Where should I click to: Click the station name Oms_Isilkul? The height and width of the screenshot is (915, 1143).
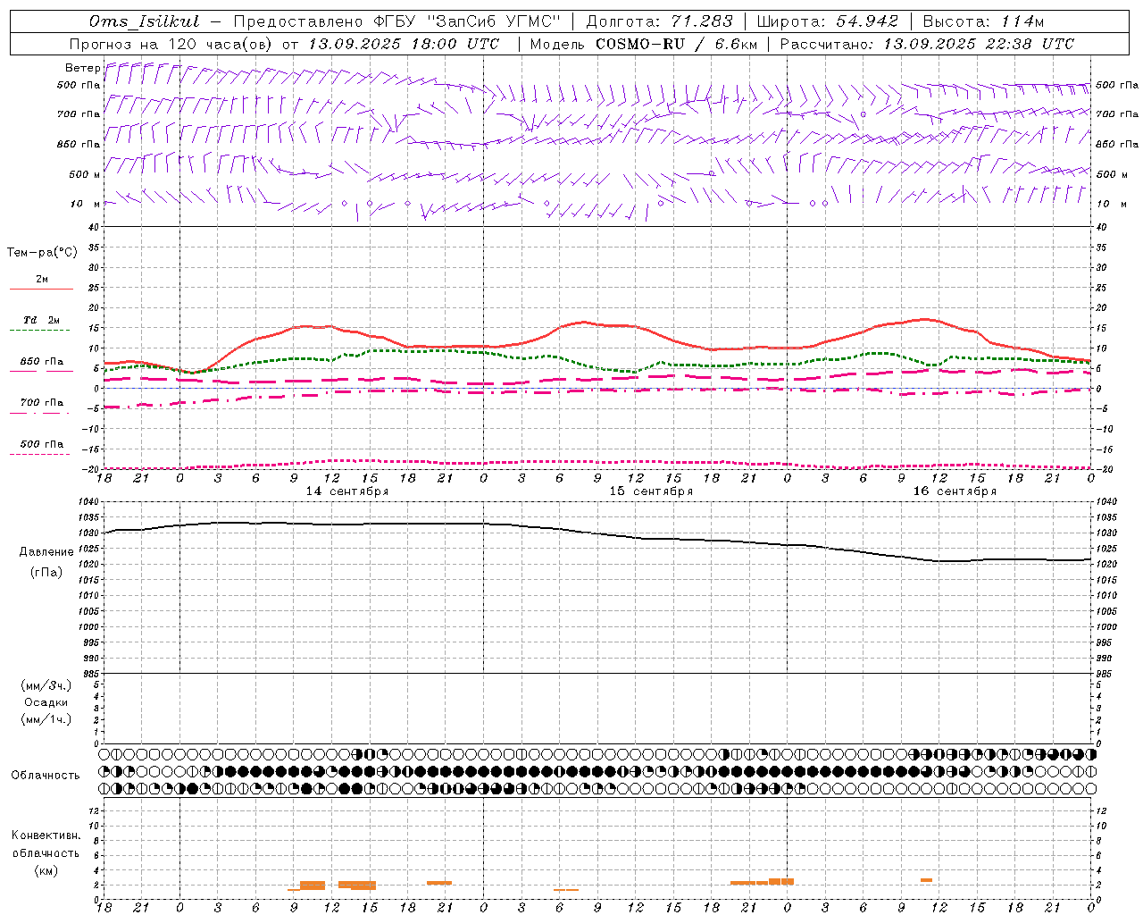tap(144, 21)
